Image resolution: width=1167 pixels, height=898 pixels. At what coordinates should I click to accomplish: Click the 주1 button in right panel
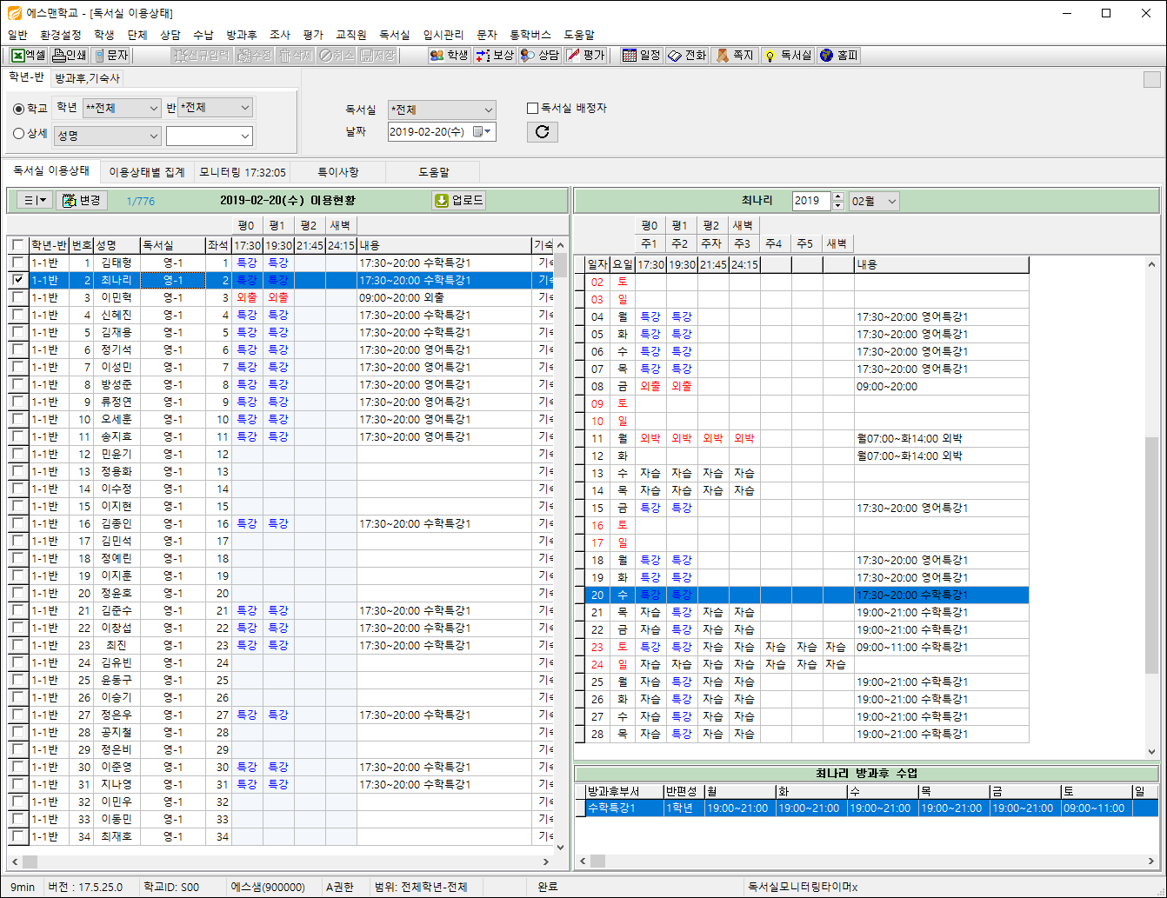(650, 243)
